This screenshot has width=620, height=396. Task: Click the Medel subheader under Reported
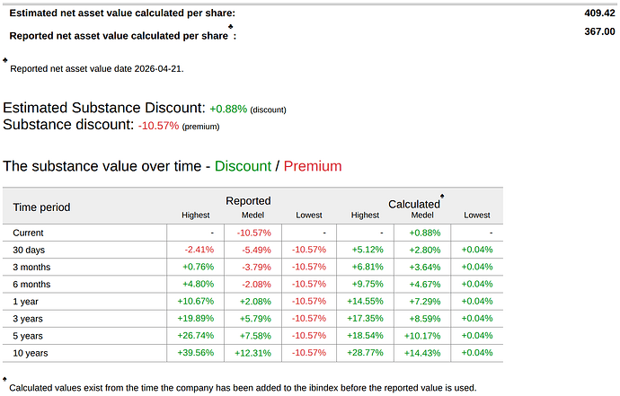pos(252,215)
